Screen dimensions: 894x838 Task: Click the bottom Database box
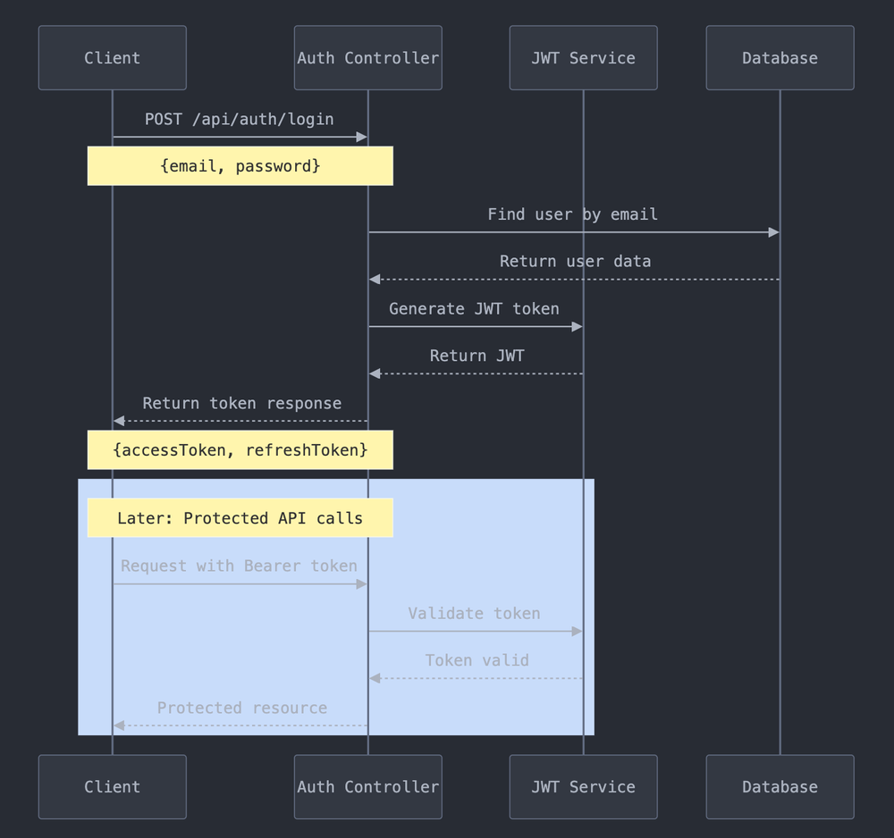pyautogui.click(x=779, y=787)
